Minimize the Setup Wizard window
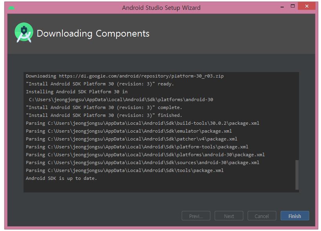Screen dimensions: 321x231 click(x=282, y=7)
